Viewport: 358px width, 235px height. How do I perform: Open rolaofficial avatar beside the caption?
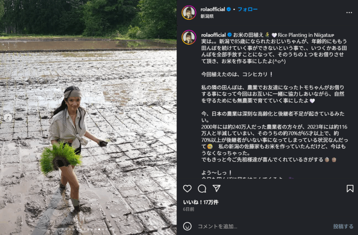click(189, 37)
